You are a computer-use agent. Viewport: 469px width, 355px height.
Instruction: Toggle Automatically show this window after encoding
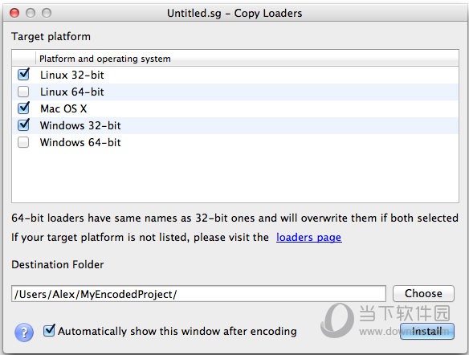pyautogui.click(x=49, y=331)
